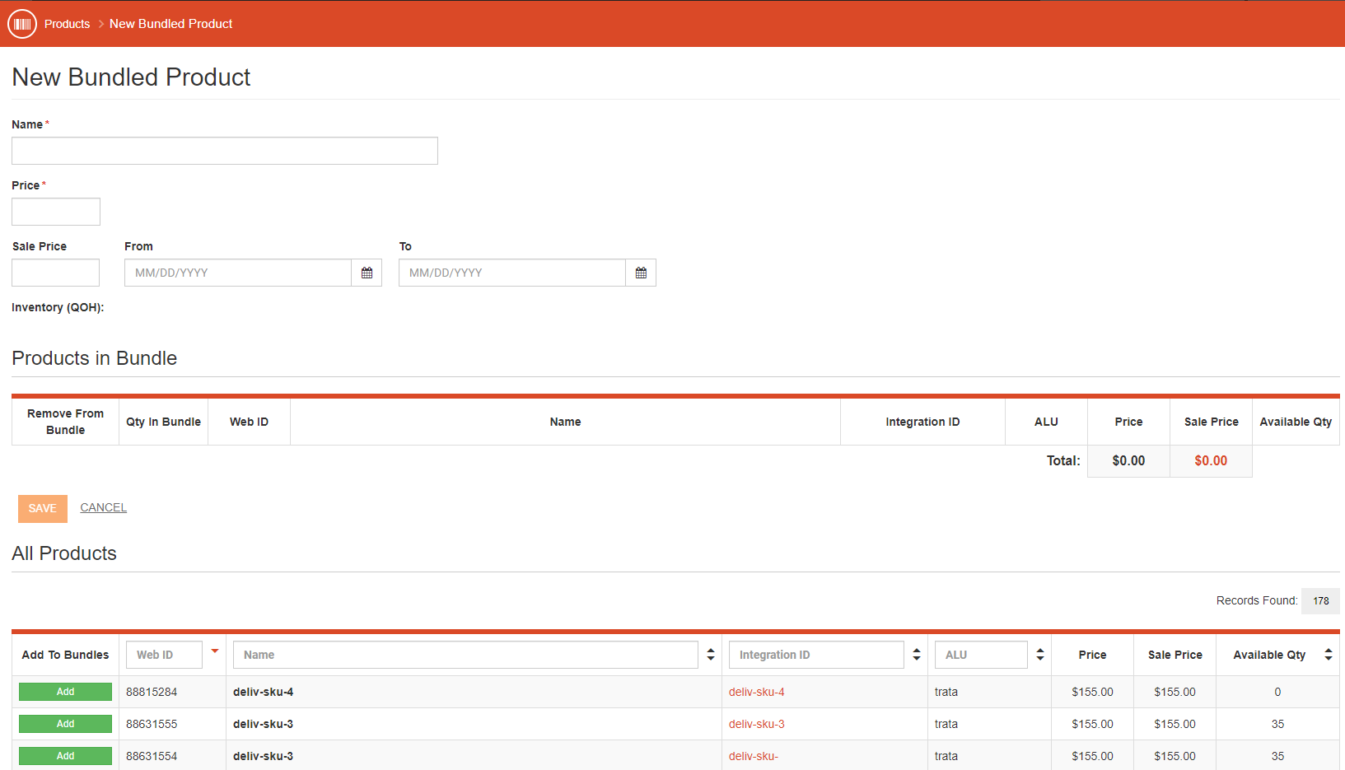The height and width of the screenshot is (770, 1345).
Task: Add product 88815284 to the bundle
Action: tap(65, 692)
